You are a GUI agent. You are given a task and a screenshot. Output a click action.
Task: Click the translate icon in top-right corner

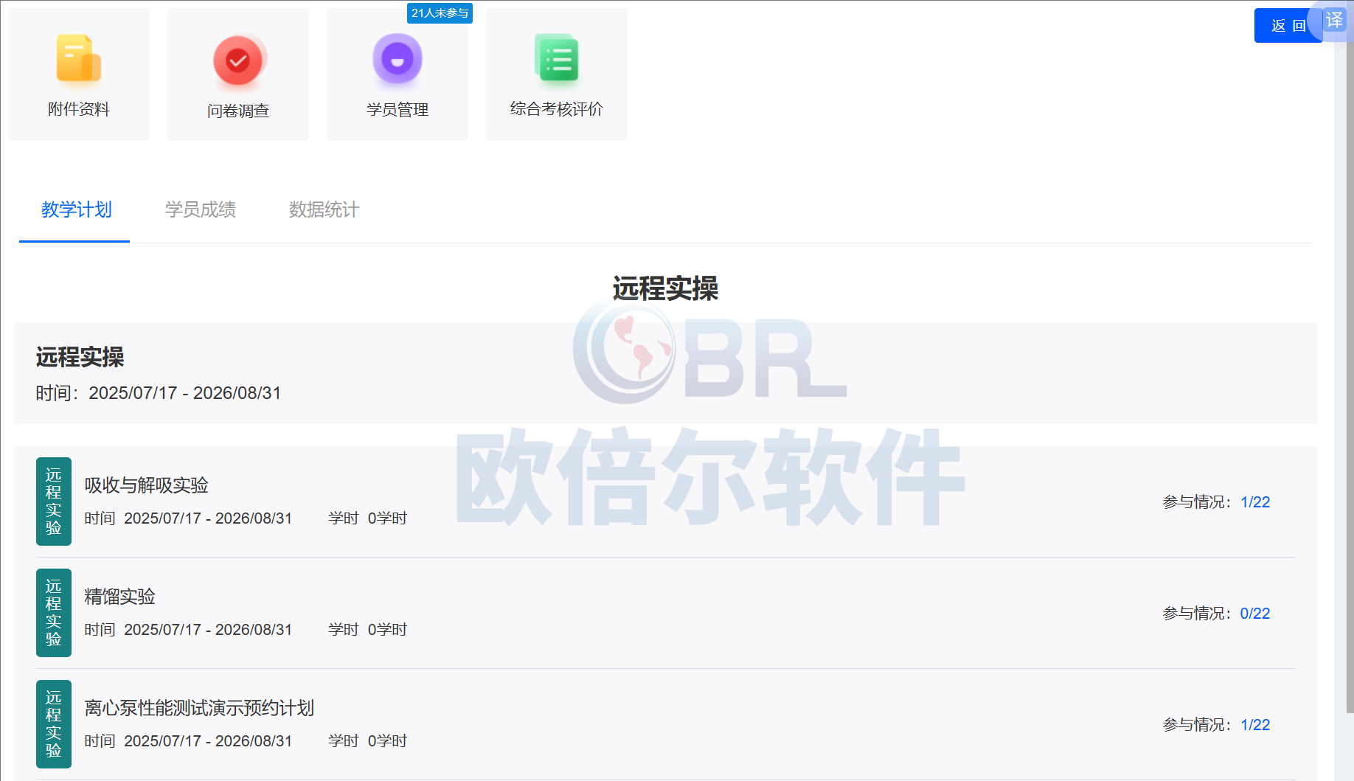(1335, 20)
